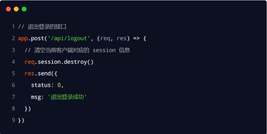
Task: Click the orange 'res' on line 5
Action: (x=29, y=74)
